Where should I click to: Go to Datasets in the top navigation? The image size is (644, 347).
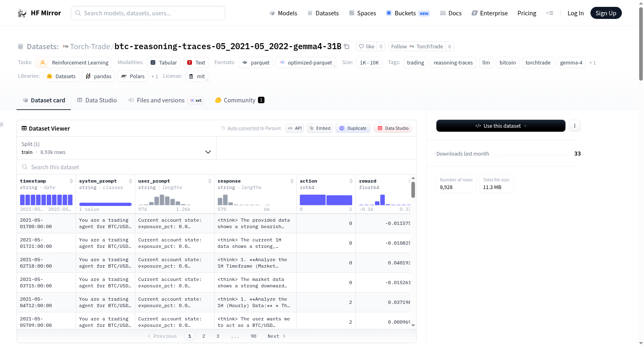click(x=323, y=13)
